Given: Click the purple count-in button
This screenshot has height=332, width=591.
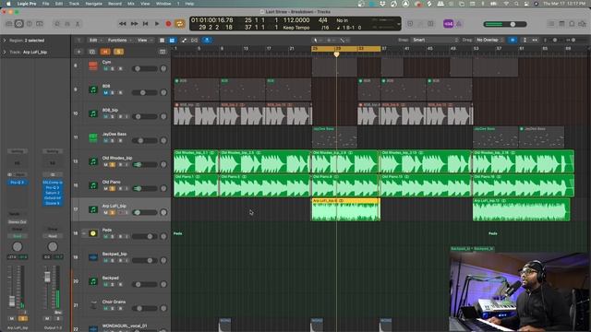Looking at the screenshot, I should point(448,24).
